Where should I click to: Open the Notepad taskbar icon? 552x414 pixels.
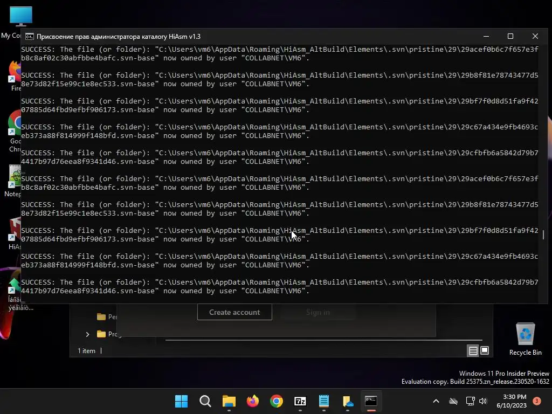coord(324,401)
